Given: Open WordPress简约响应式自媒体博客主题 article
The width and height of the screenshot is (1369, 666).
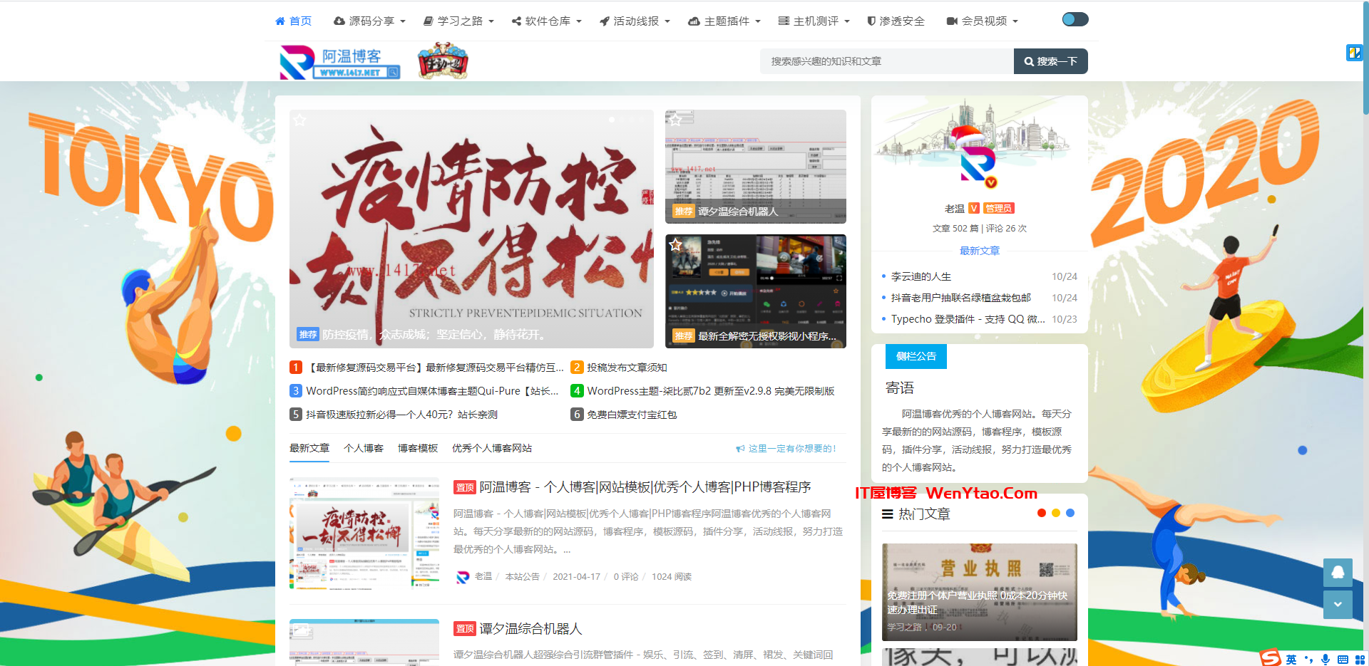Looking at the screenshot, I should (x=432, y=391).
